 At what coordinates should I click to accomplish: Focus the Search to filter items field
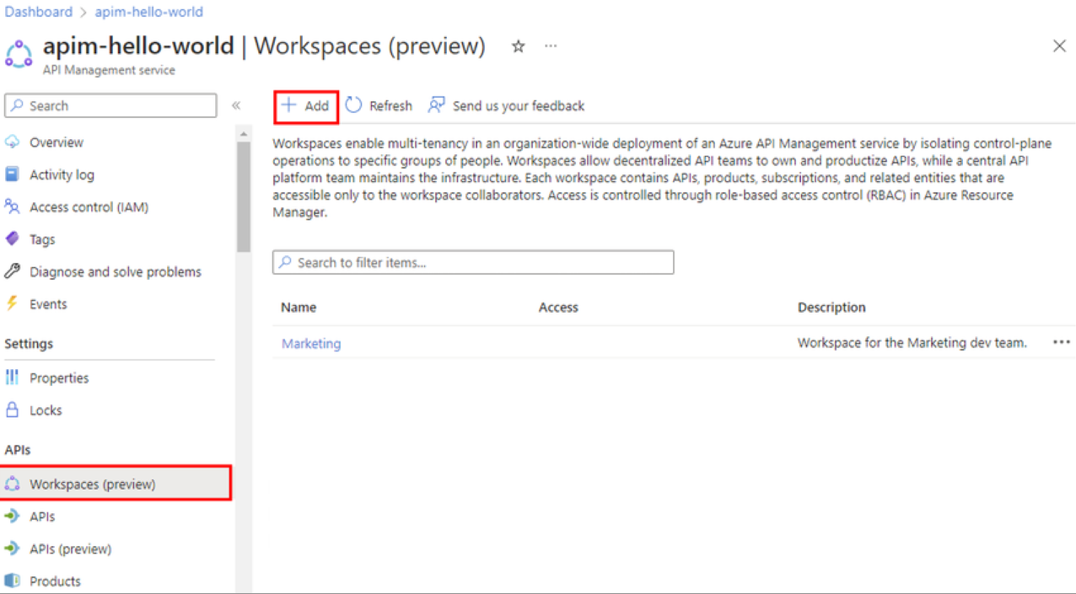tap(473, 262)
